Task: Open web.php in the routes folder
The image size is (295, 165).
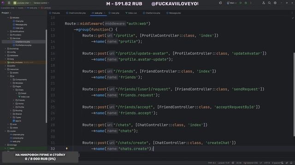Action: pyautogui.click(x=15, y=142)
